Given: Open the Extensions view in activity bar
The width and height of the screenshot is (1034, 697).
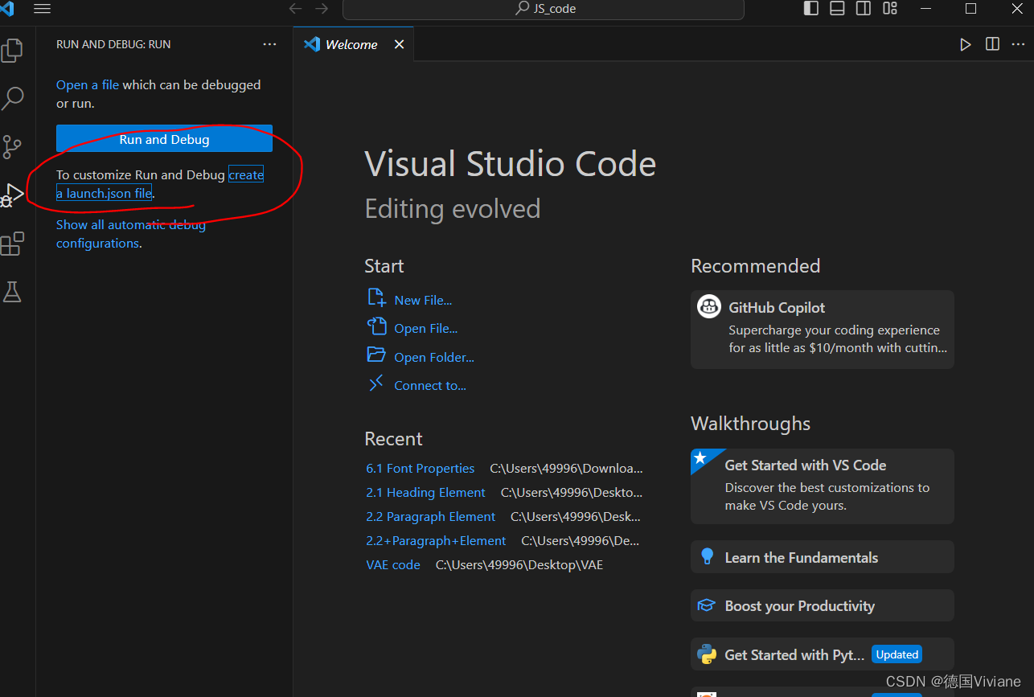Looking at the screenshot, I should 12,244.
